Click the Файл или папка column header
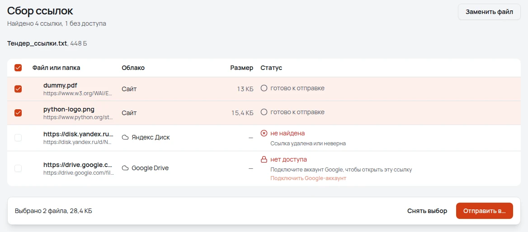Screen dimensions: 528x232 [56, 68]
